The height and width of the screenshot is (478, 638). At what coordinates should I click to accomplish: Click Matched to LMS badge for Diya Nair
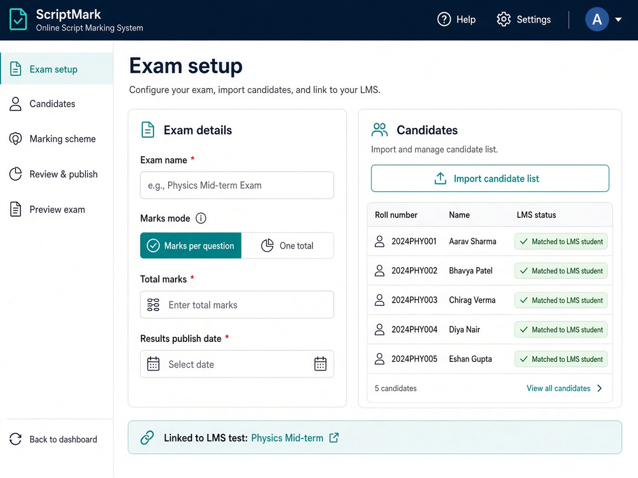pos(560,330)
